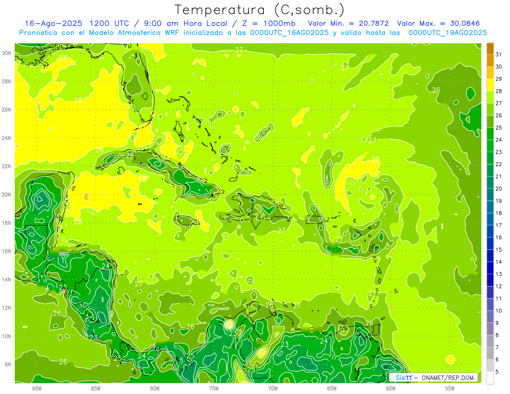The width and height of the screenshot is (510, 394).
Task: Click the legend label '29'
Action: pos(499,79)
